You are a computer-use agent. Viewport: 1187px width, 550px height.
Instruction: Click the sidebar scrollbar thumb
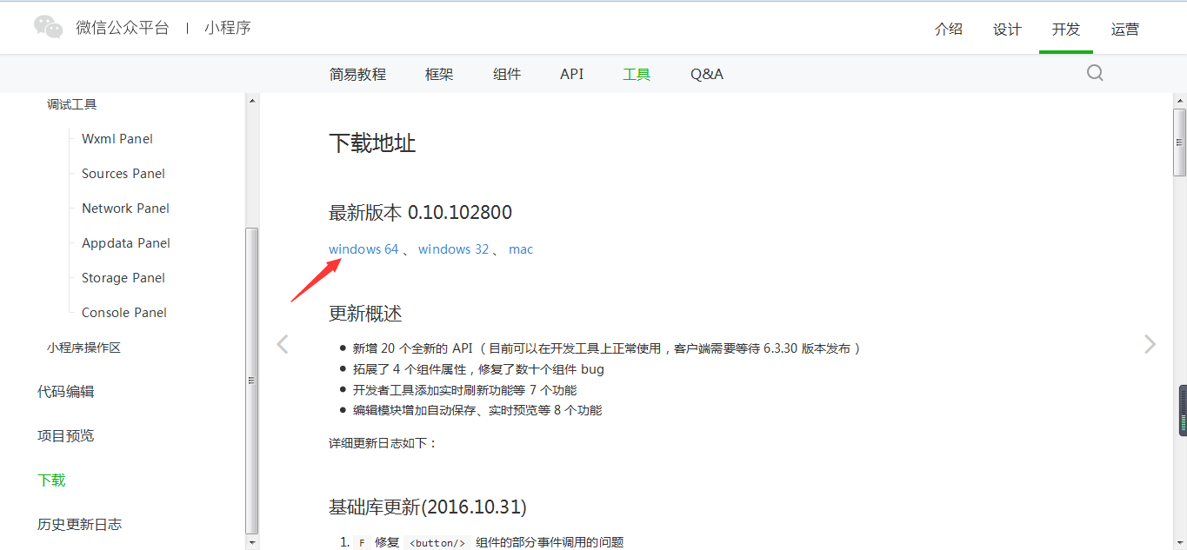coord(252,381)
